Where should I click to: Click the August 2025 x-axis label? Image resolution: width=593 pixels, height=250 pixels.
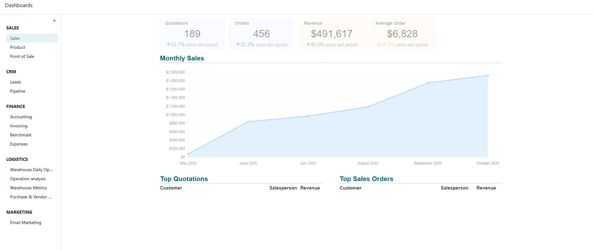(x=368, y=163)
